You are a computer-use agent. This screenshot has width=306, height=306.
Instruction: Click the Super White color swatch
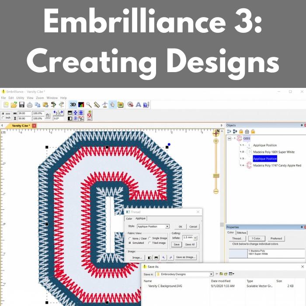coord(238,254)
